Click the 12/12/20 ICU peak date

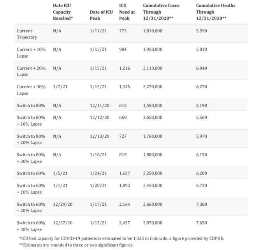[x=99, y=117]
